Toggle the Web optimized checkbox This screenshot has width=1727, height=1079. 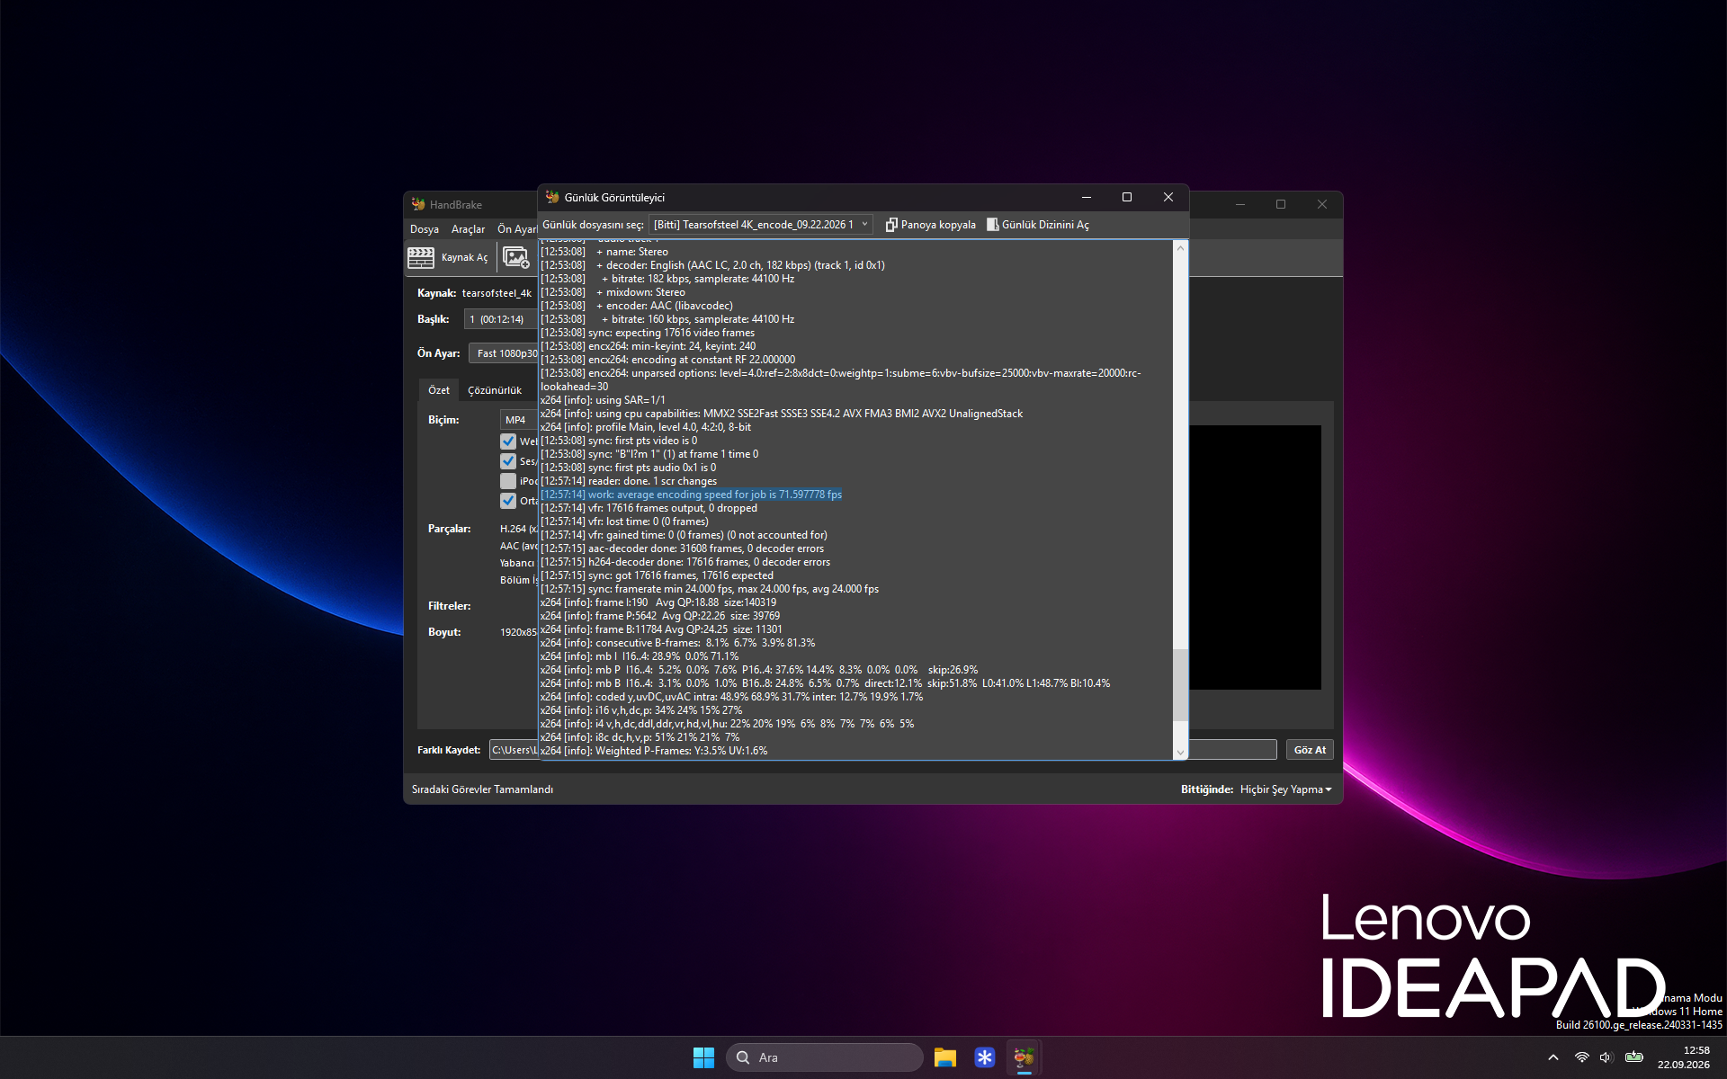[508, 441]
